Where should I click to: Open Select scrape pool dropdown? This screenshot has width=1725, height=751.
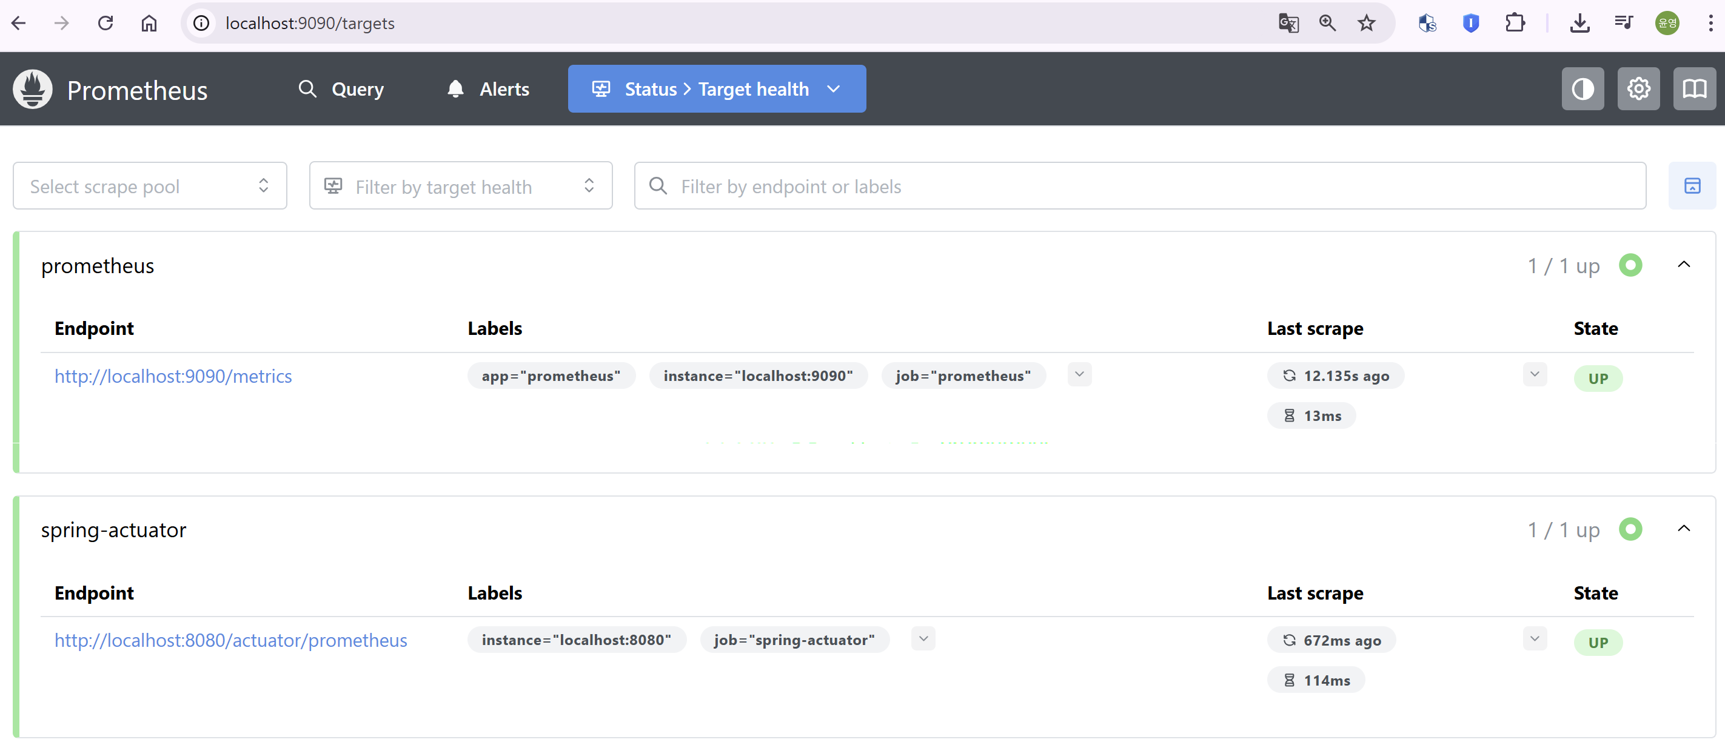pyautogui.click(x=150, y=186)
